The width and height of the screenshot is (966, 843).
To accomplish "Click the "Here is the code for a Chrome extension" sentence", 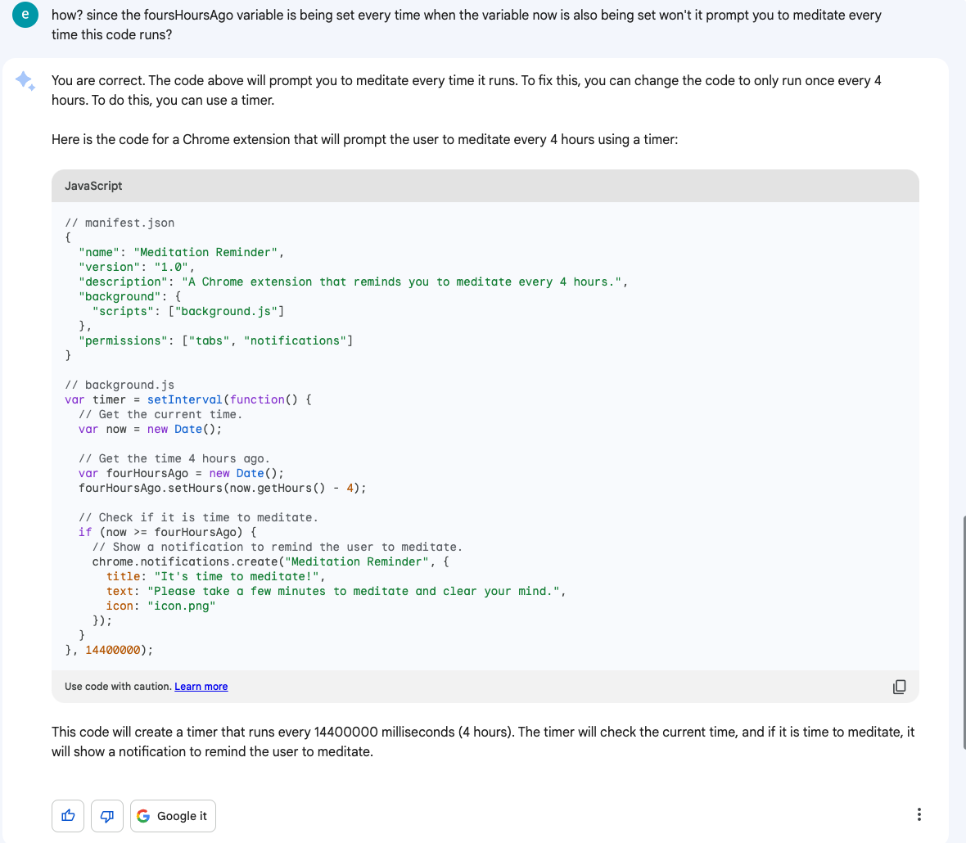I will click(365, 140).
